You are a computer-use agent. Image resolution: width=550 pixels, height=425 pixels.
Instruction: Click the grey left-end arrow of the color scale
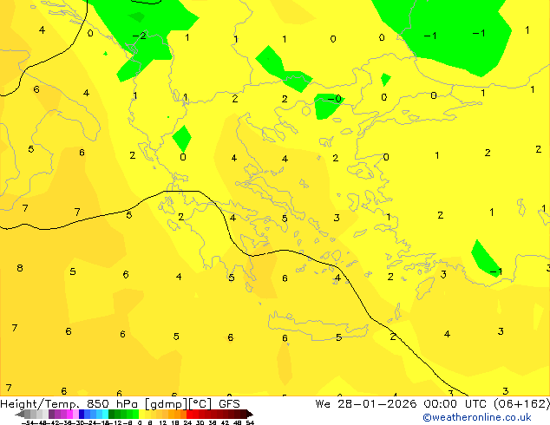19,415
